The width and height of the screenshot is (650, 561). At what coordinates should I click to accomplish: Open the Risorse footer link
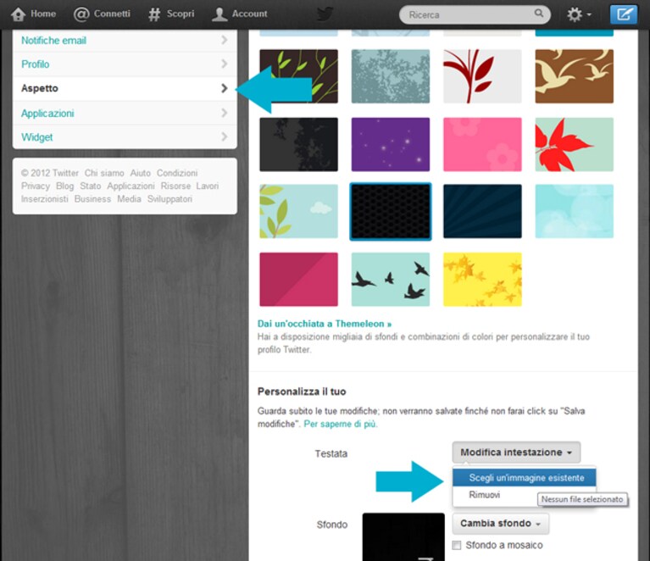pos(175,186)
